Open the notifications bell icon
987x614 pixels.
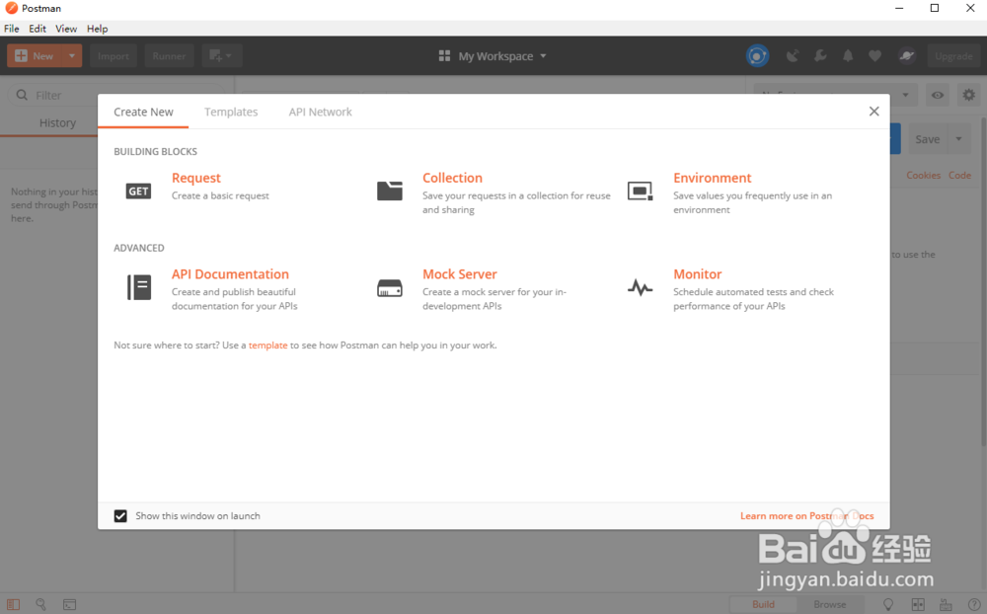pyautogui.click(x=848, y=56)
